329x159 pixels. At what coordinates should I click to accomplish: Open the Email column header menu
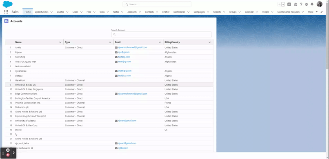pos(160,42)
